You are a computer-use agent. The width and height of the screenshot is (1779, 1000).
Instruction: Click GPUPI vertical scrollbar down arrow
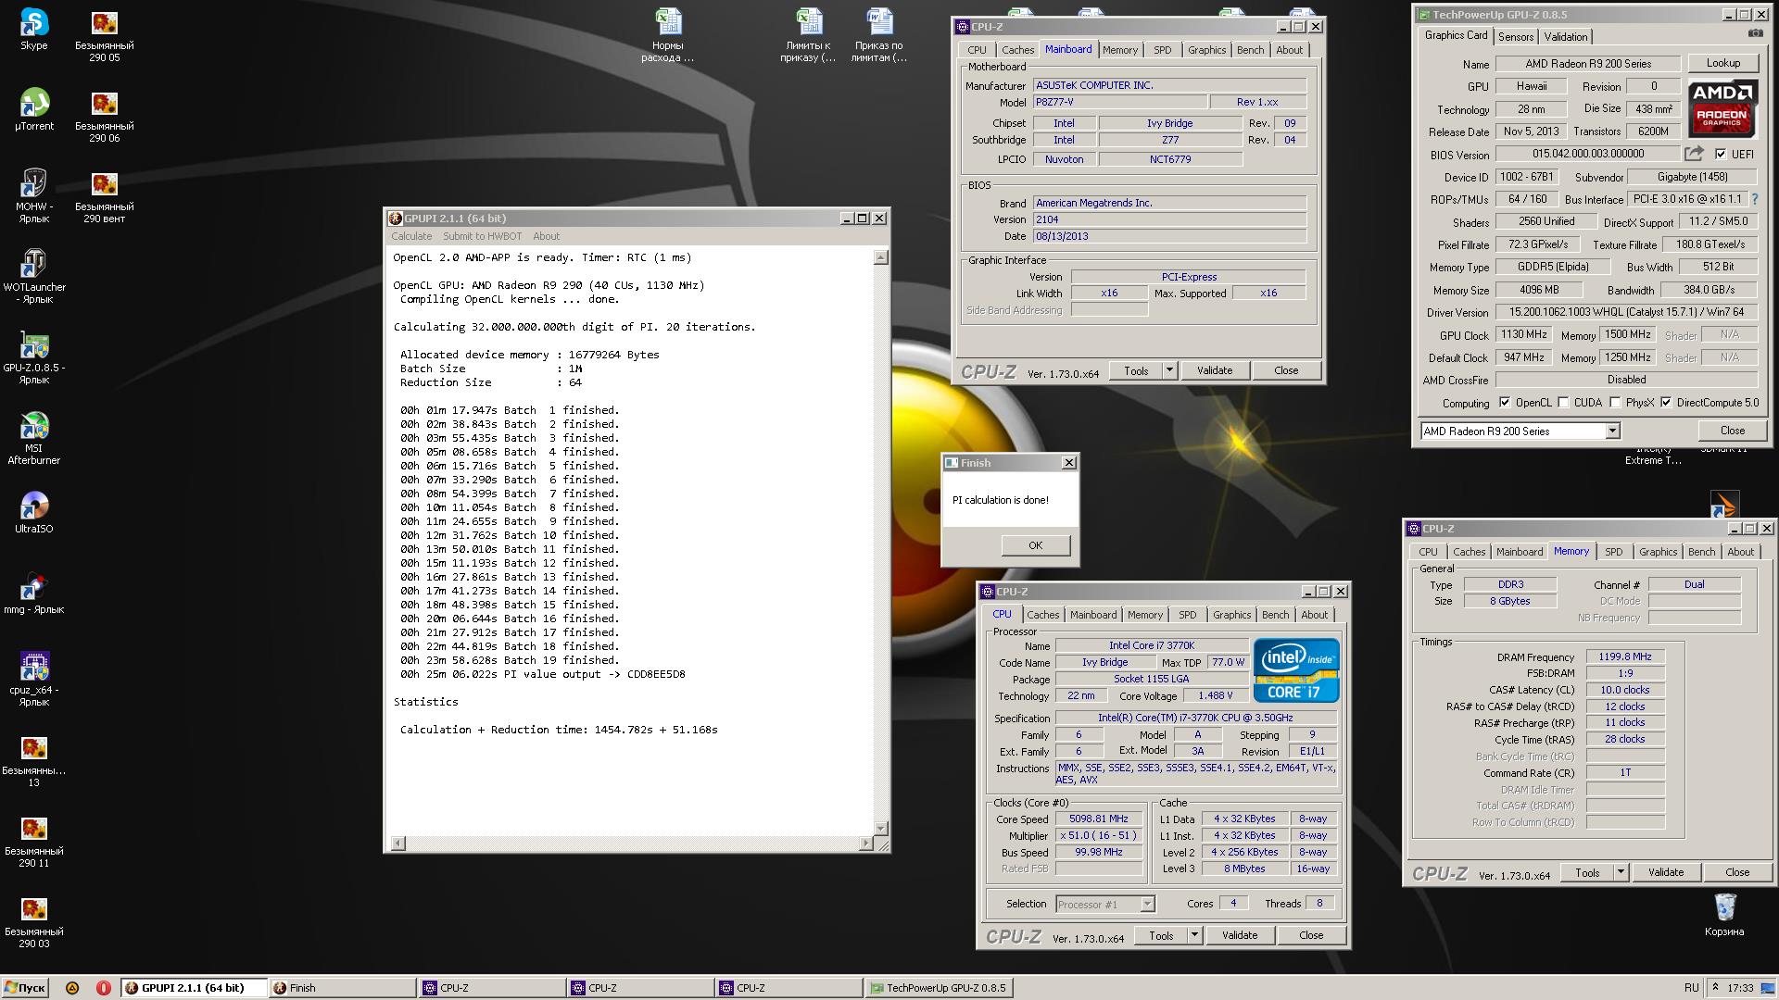880,828
